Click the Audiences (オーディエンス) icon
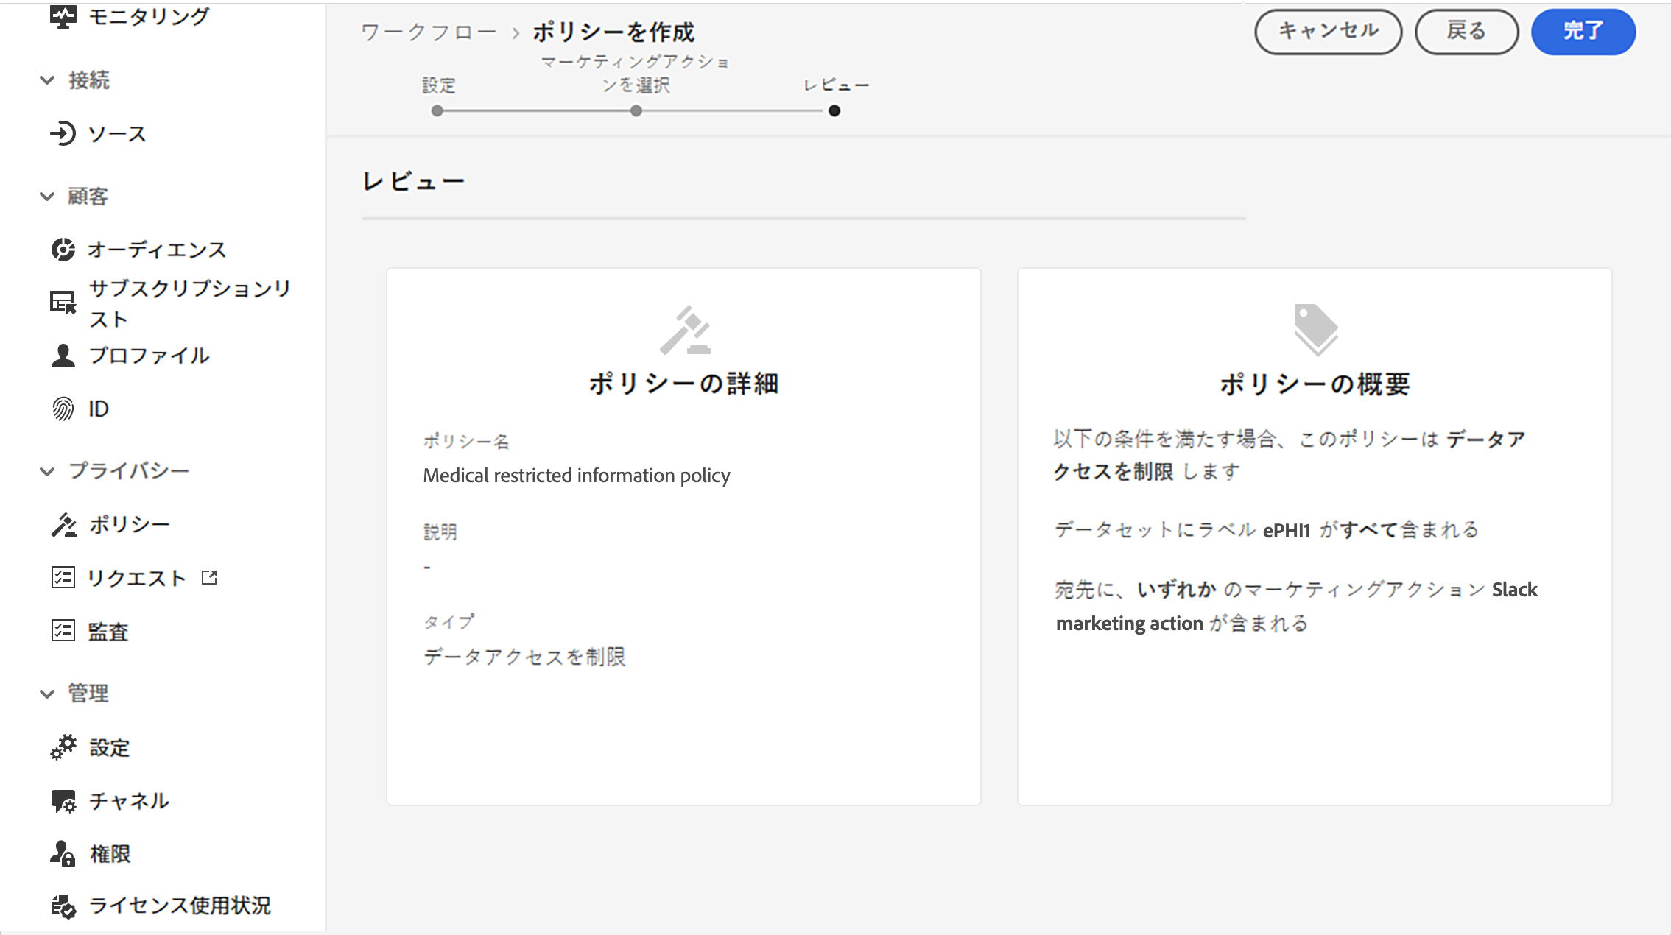This screenshot has height=935, width=1671. point(63,250)
